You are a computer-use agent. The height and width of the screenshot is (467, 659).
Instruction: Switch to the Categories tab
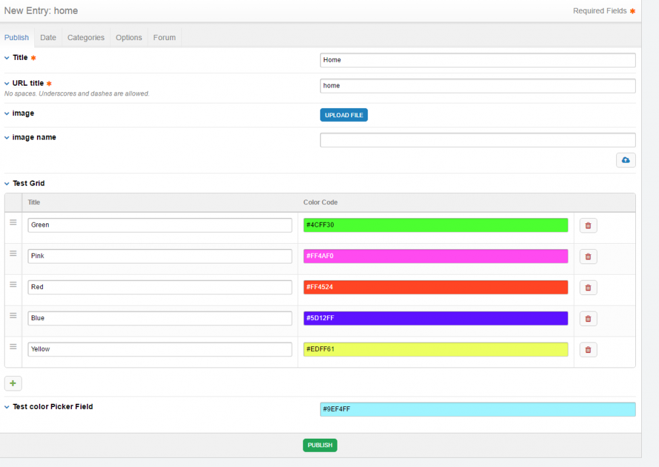pos(86,38)
